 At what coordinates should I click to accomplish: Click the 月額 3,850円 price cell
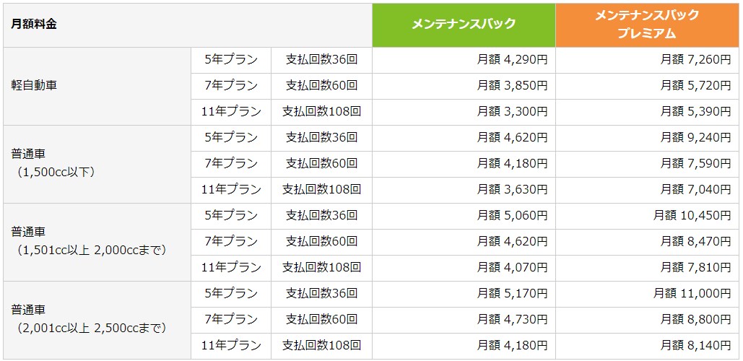tap(513, 85)
